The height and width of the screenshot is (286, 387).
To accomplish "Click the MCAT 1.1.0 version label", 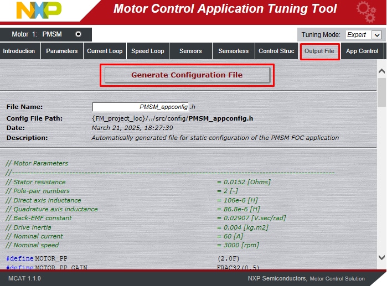I will tap(24, 278).
